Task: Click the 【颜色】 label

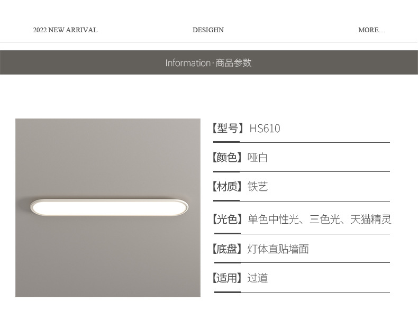Action: point(229,158)
